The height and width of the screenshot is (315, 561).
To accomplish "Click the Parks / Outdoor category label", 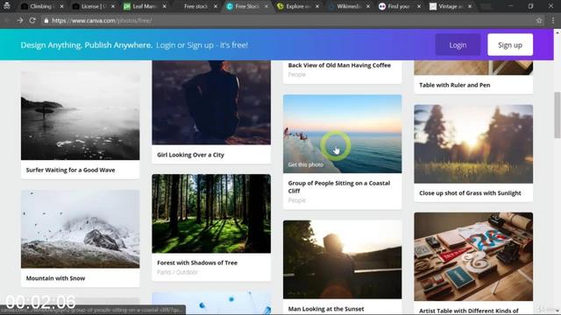I will point(177,272).
